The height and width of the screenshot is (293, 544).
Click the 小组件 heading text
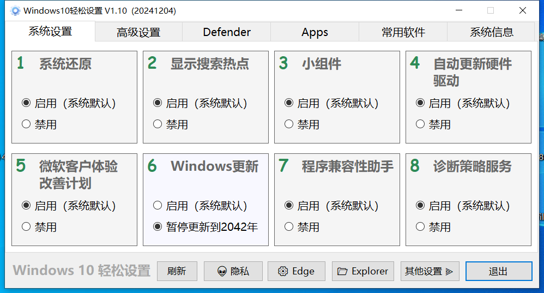tap(321, 64)
